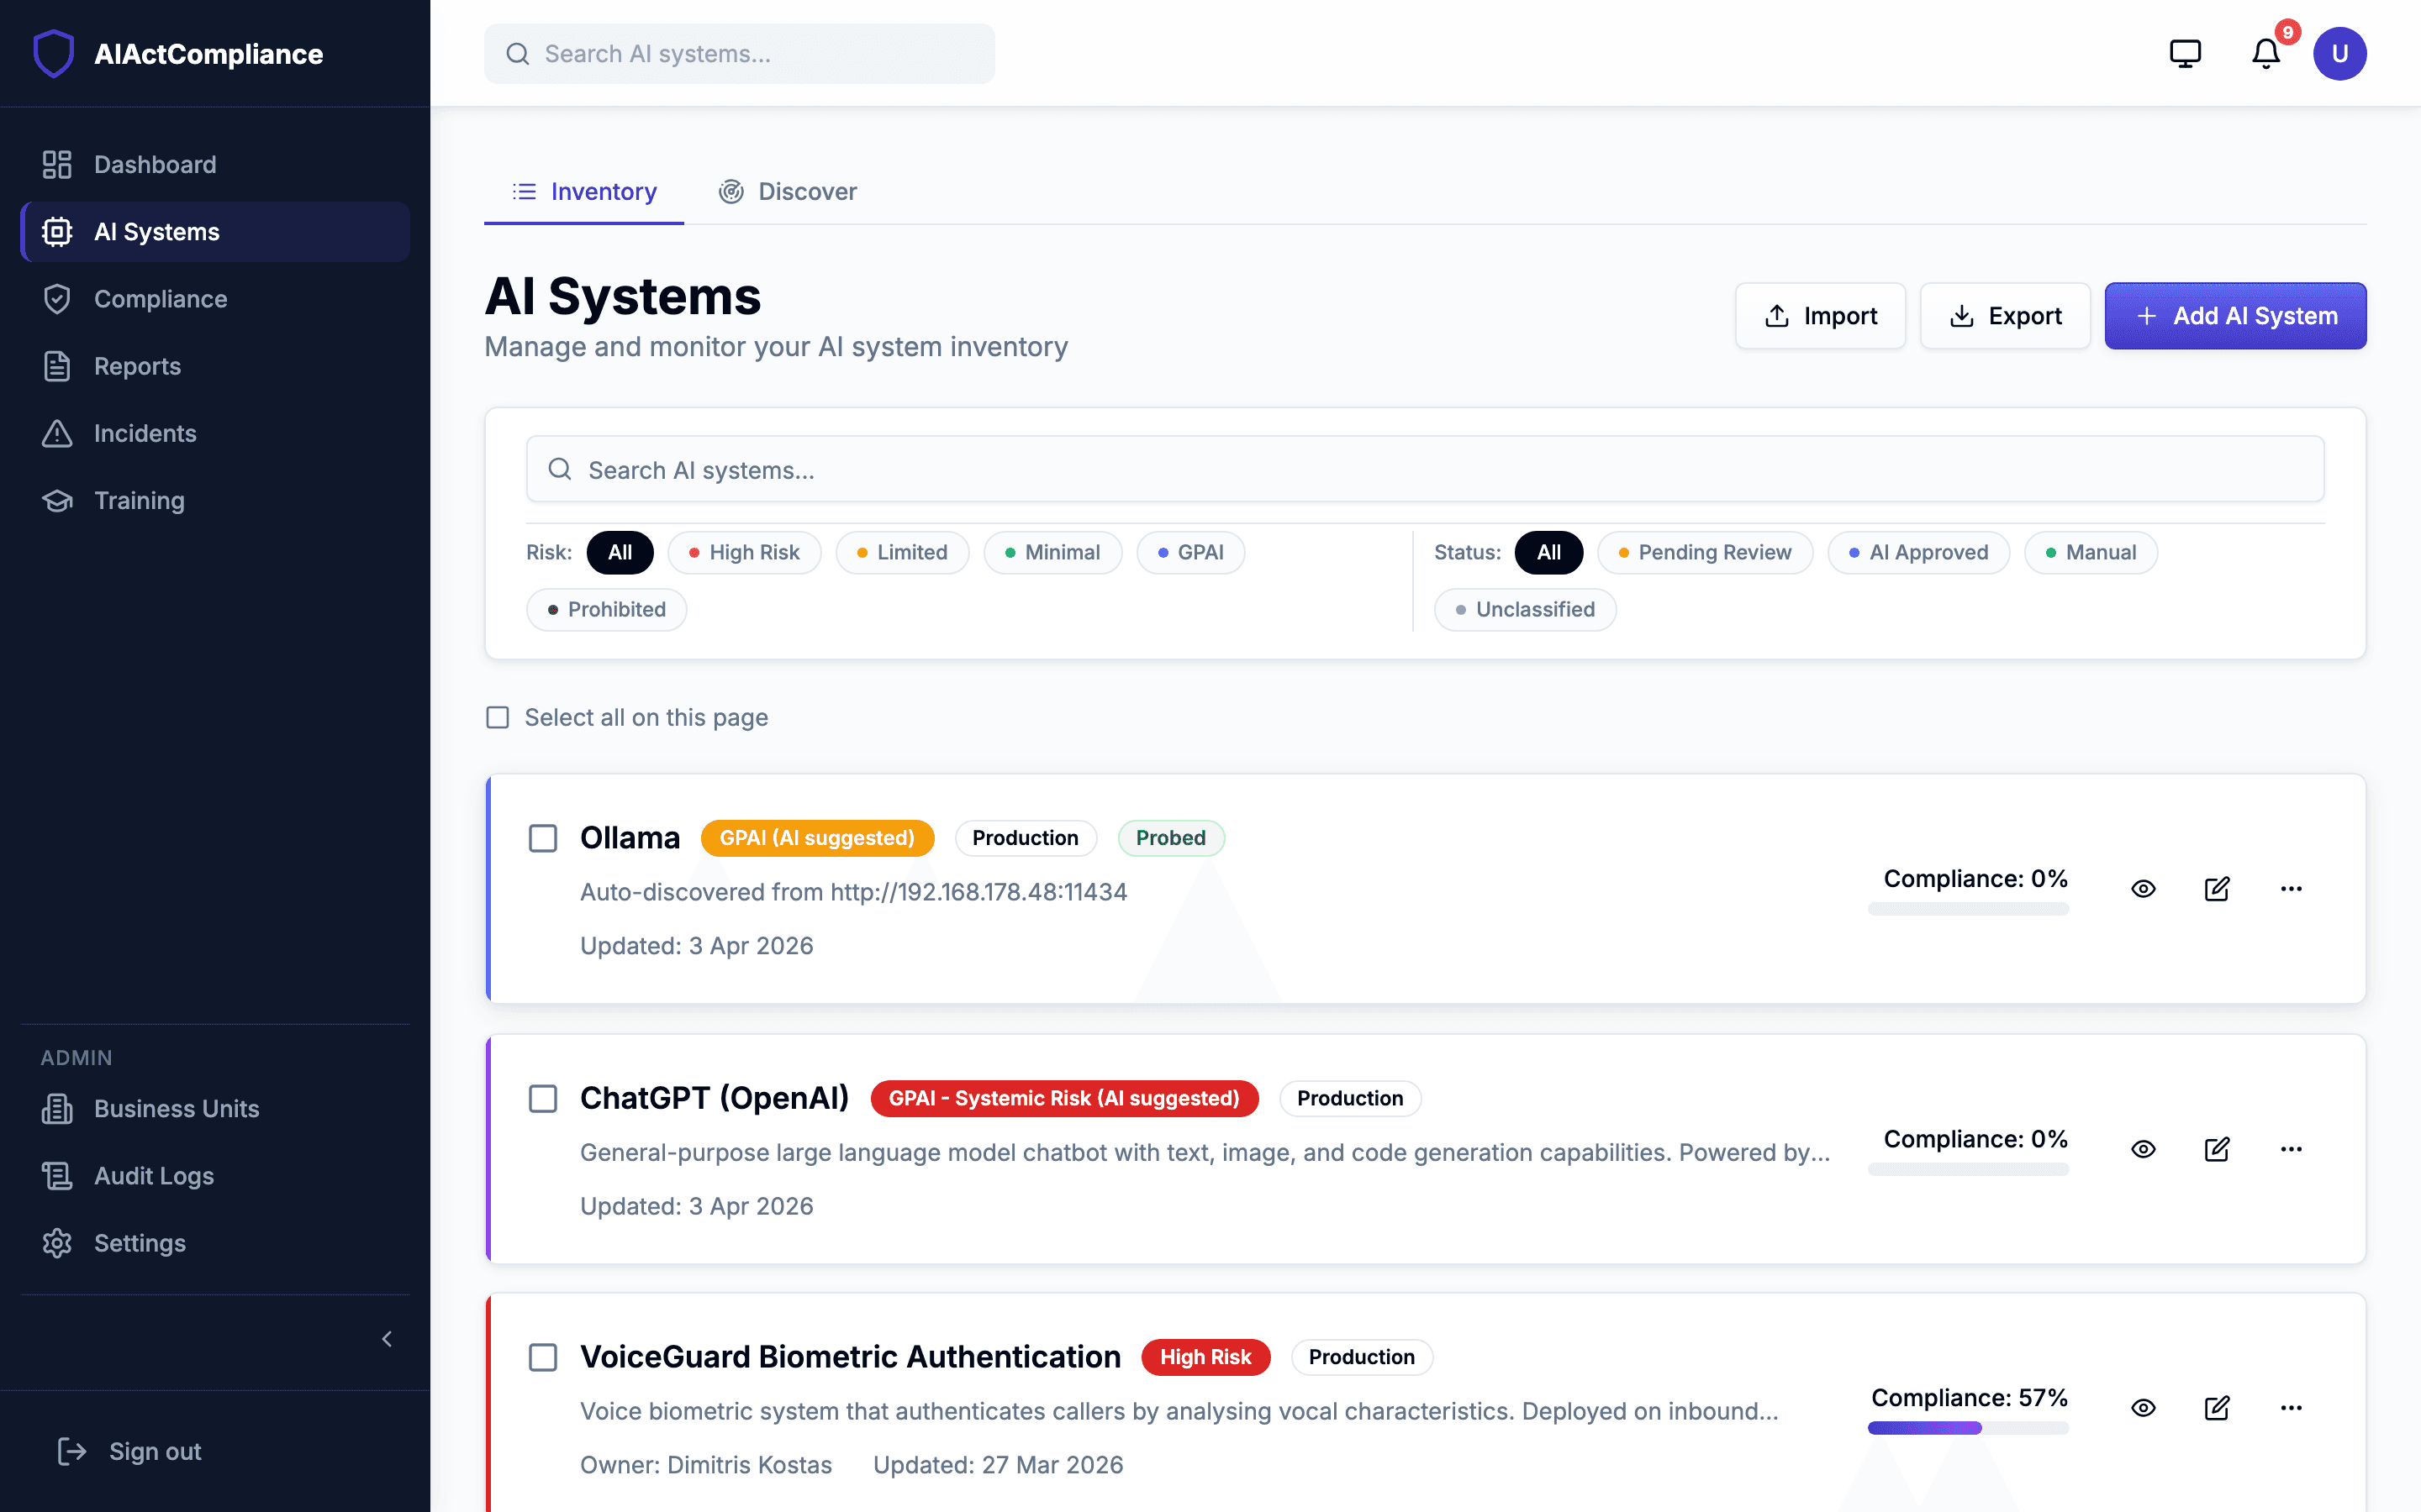Click the Add AI System button
Viewport: 2421px width, 1512px height.
click(x=2236, y=315)
